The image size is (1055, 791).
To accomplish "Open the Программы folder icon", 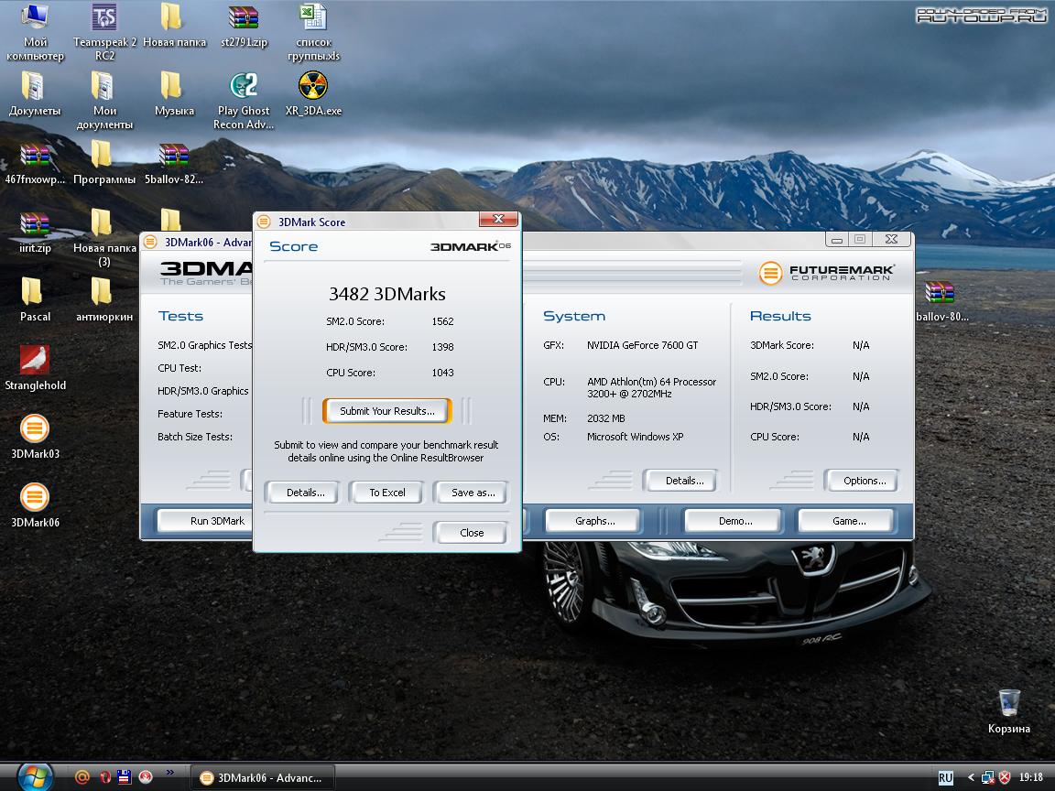I will point(104,164).
